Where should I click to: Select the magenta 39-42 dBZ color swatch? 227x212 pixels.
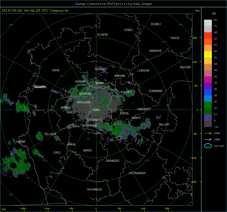(x=208, y=79)
